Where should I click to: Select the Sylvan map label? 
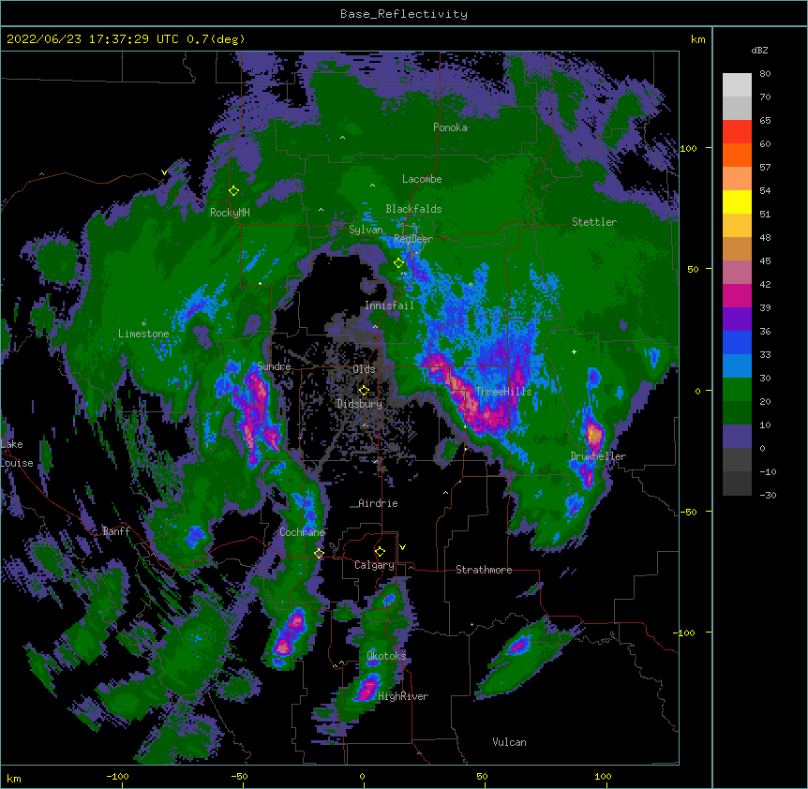[366, 230]
